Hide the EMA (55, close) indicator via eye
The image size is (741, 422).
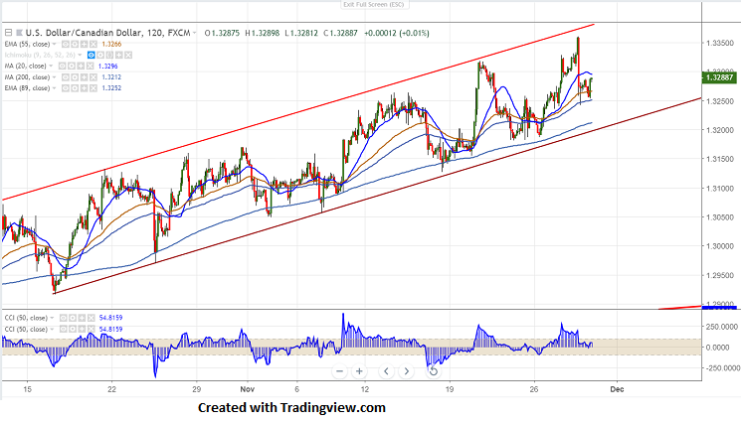(x=66, y=44)
